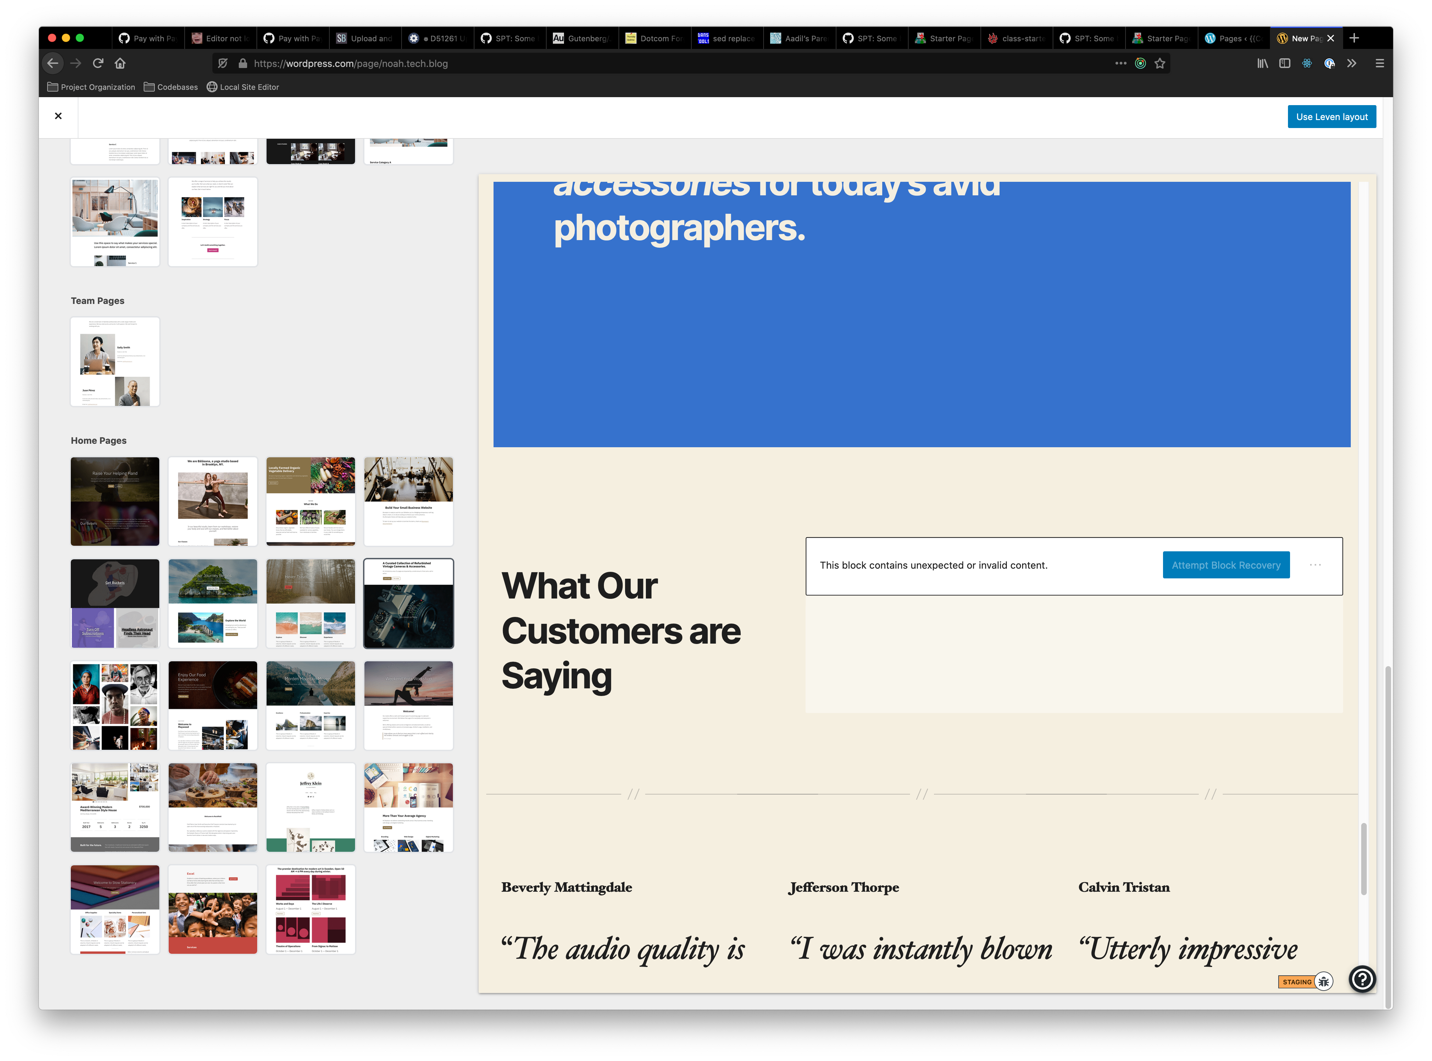The width and height of the screenshot is (1432, 1061).
Task: Bookmark page with the star icon
Action: [1160, 63]
